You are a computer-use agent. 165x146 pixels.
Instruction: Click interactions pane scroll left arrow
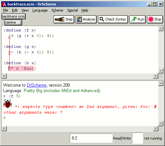[x=4, y=128]
